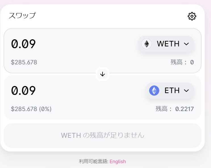Click the ETH text label

click(172, 91)
